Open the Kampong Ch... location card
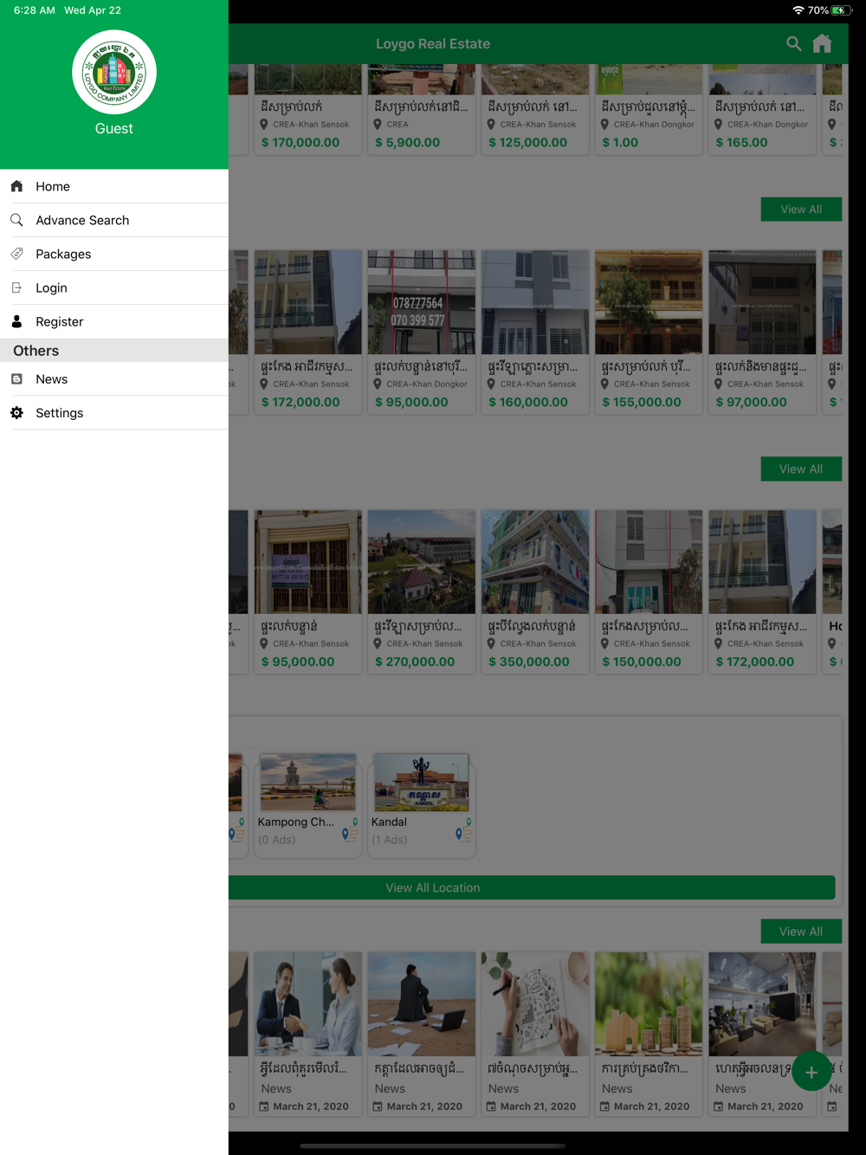 coord(307,804)
